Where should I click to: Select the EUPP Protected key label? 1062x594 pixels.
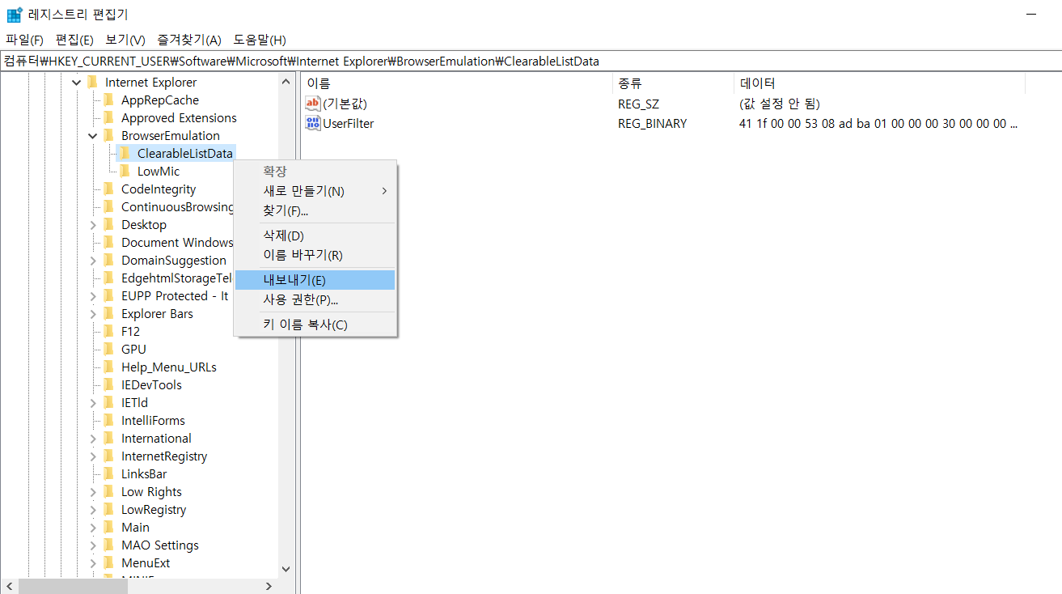(175, 296)
